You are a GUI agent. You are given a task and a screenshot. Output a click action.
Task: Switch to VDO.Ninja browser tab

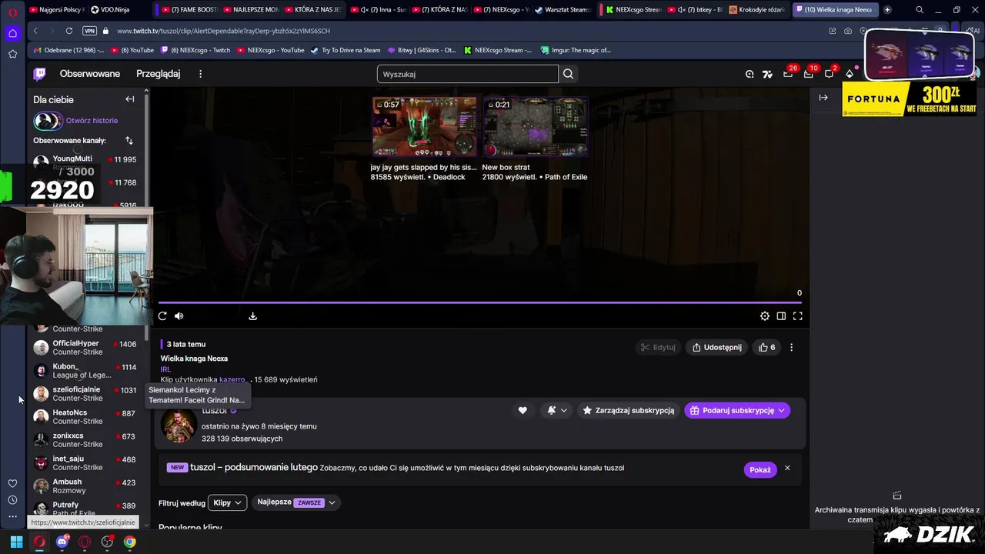coord(114,9)
